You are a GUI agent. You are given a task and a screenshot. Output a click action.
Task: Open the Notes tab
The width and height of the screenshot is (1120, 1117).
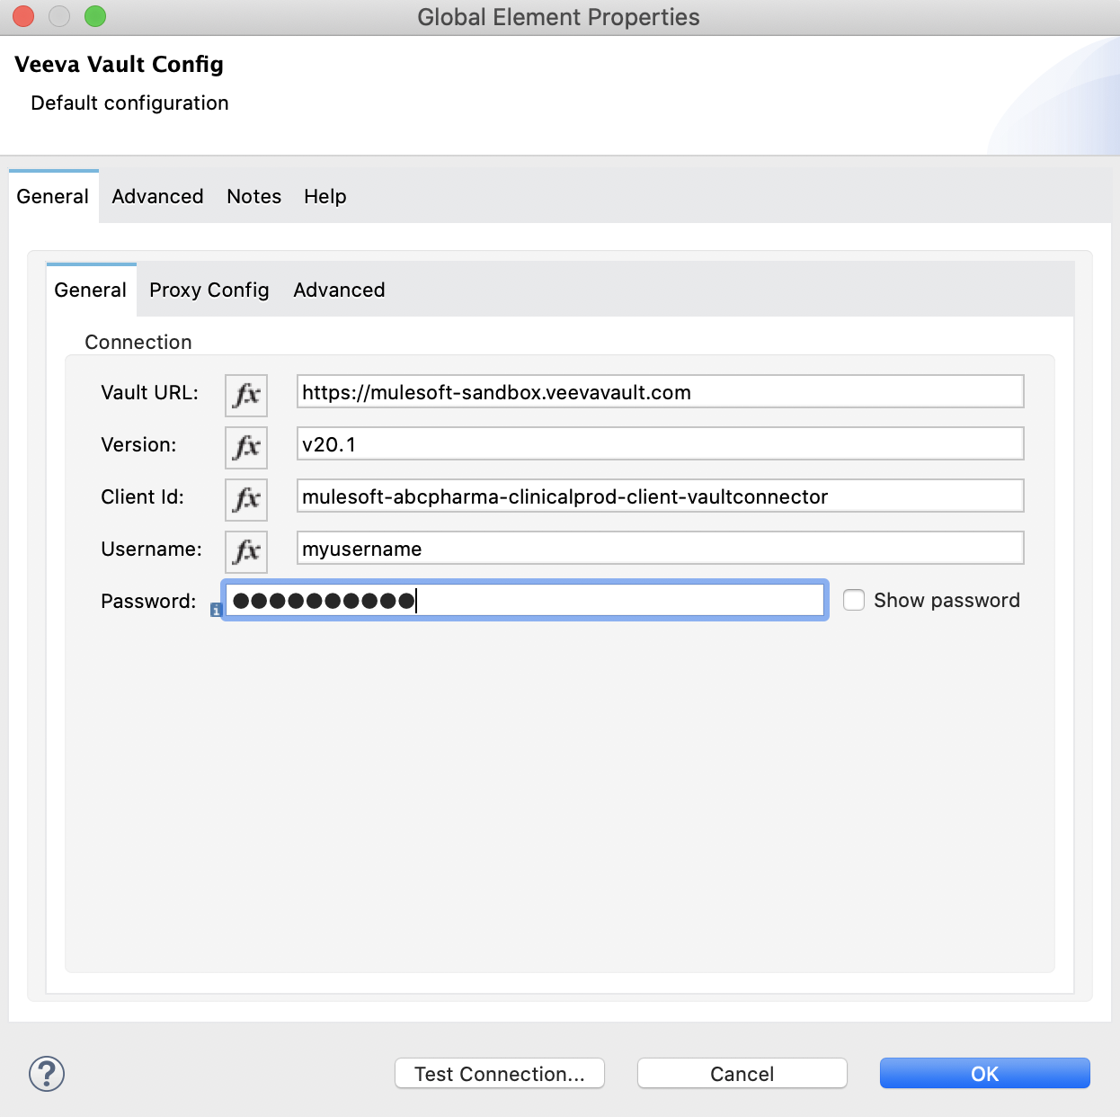point(253,196)
